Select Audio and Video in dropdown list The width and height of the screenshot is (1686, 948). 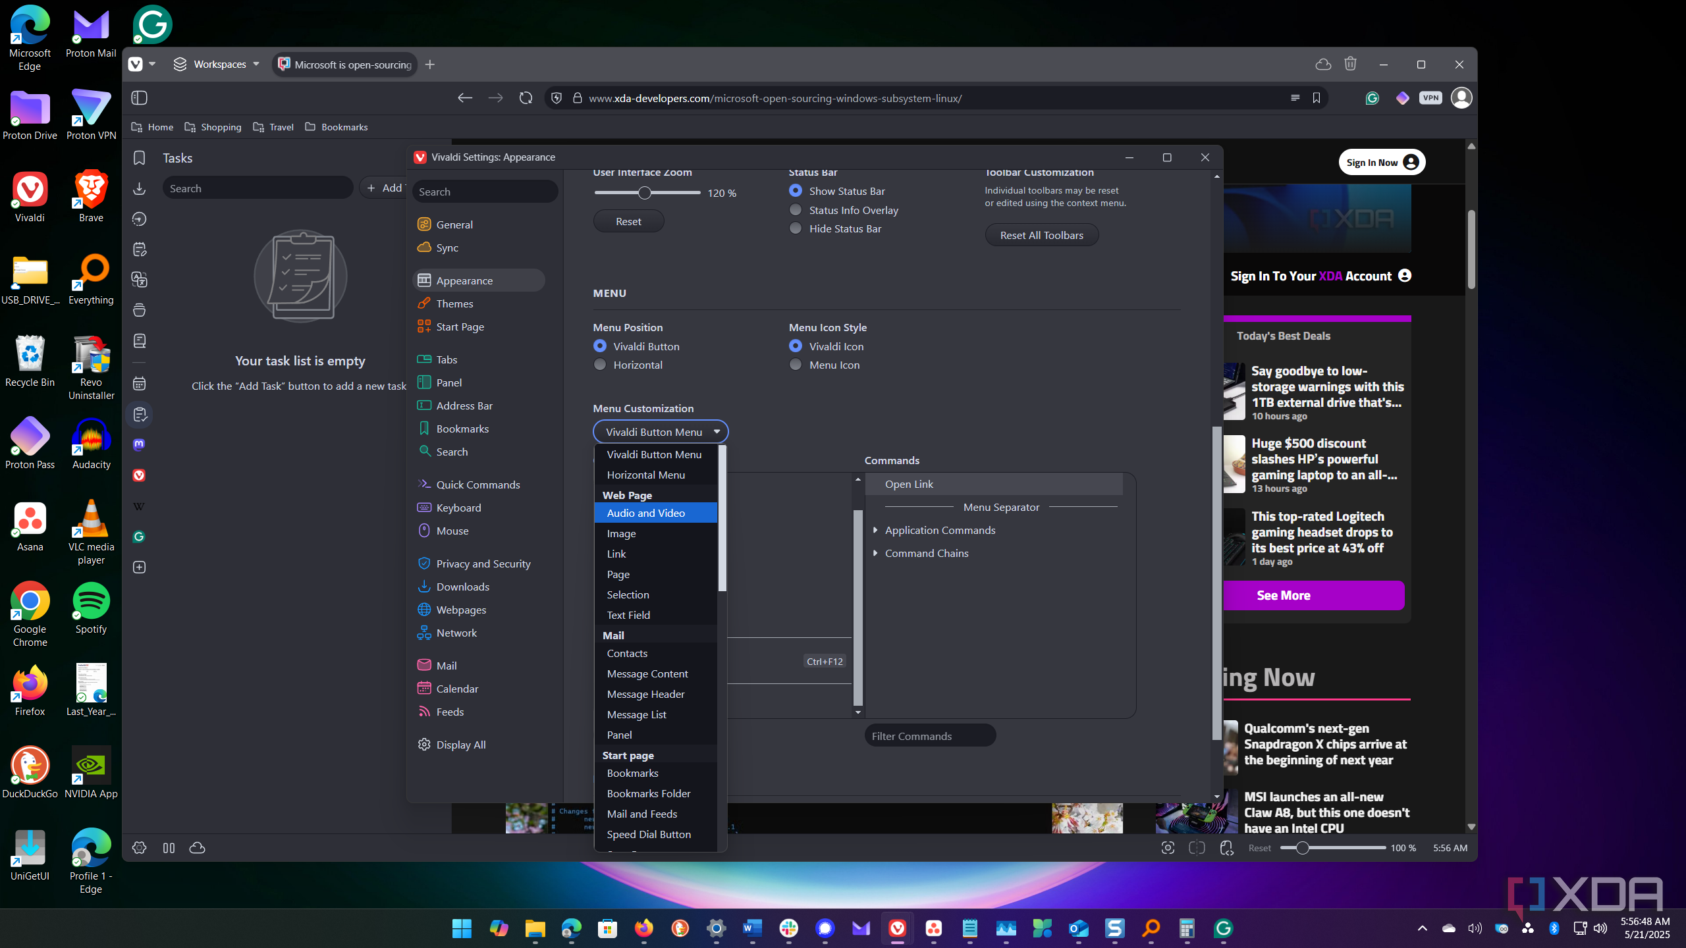[x=655, y=513]
